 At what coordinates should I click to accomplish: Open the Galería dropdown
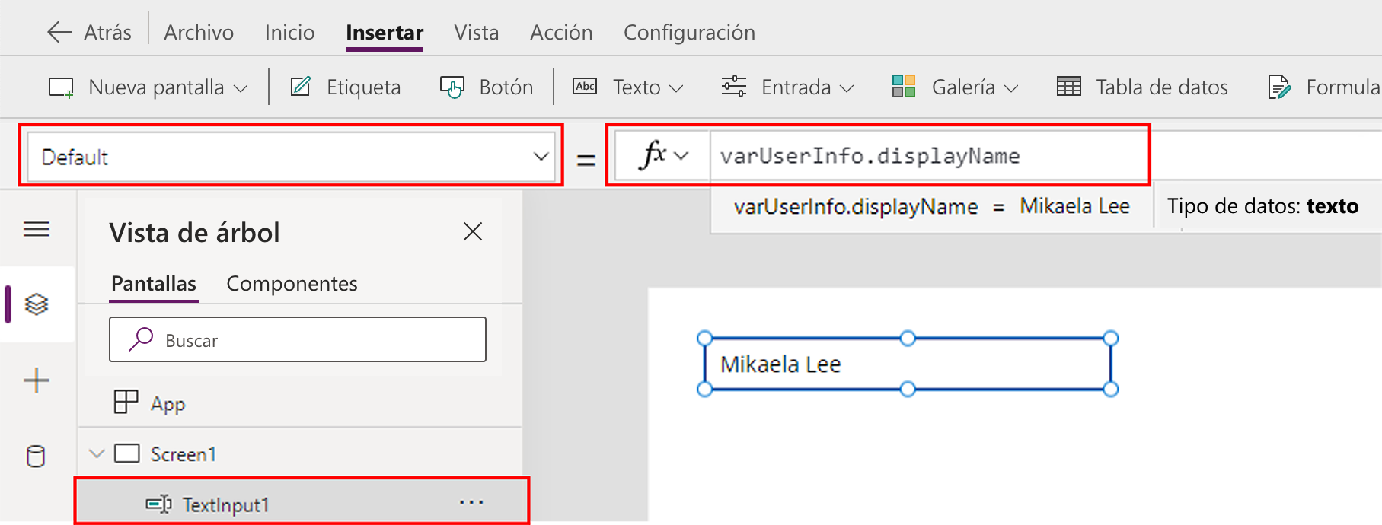coord(955,87)
